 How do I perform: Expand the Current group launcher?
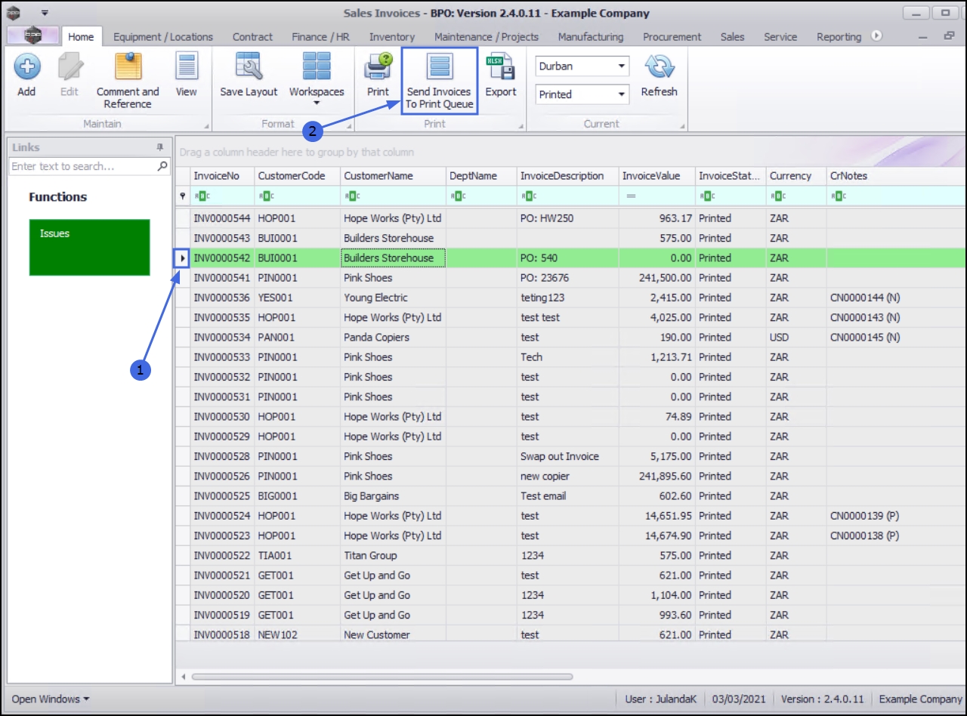click(x=682, y=125)
